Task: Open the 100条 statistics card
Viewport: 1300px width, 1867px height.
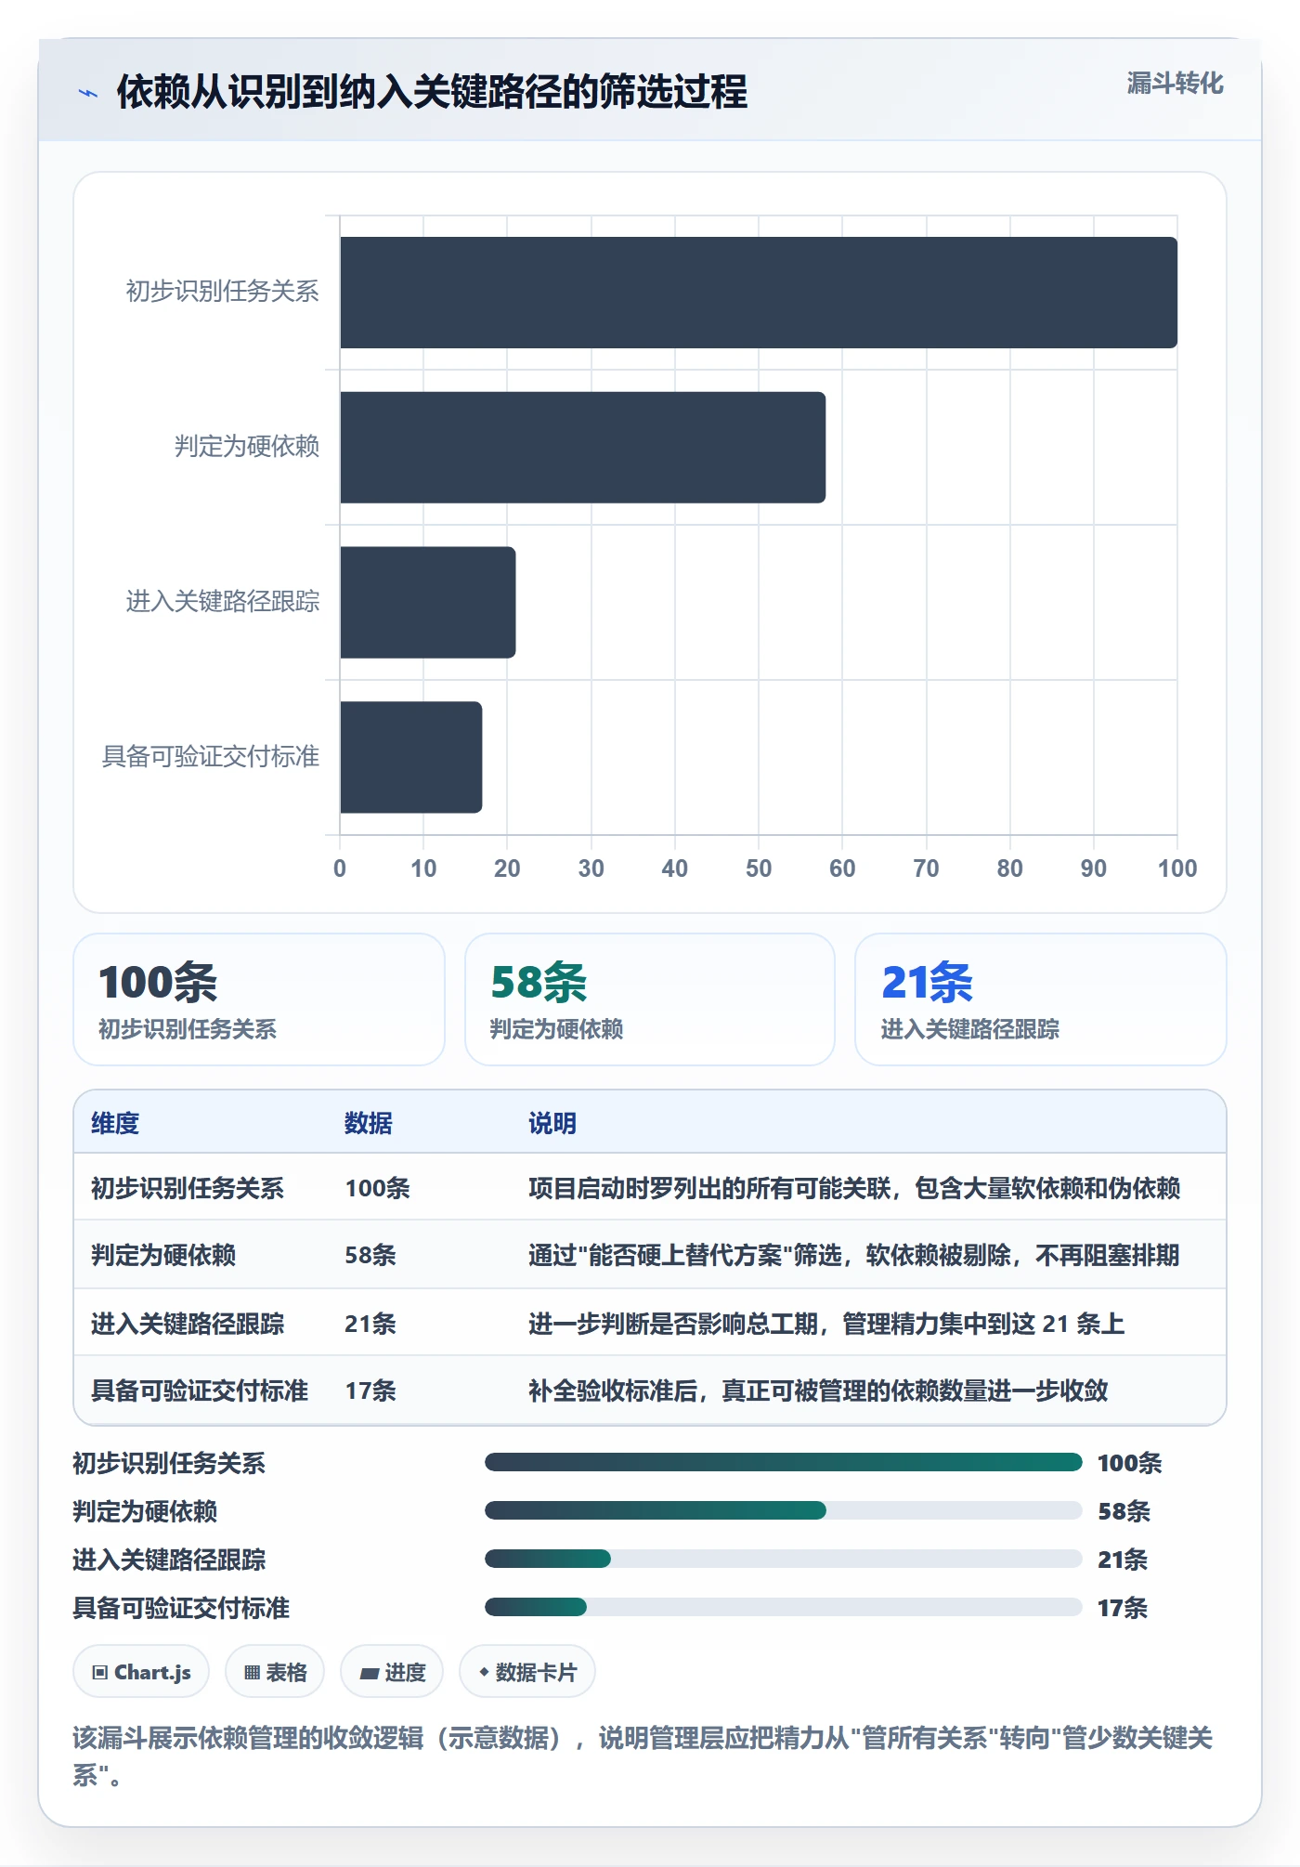Action: [x=259, y=999]
